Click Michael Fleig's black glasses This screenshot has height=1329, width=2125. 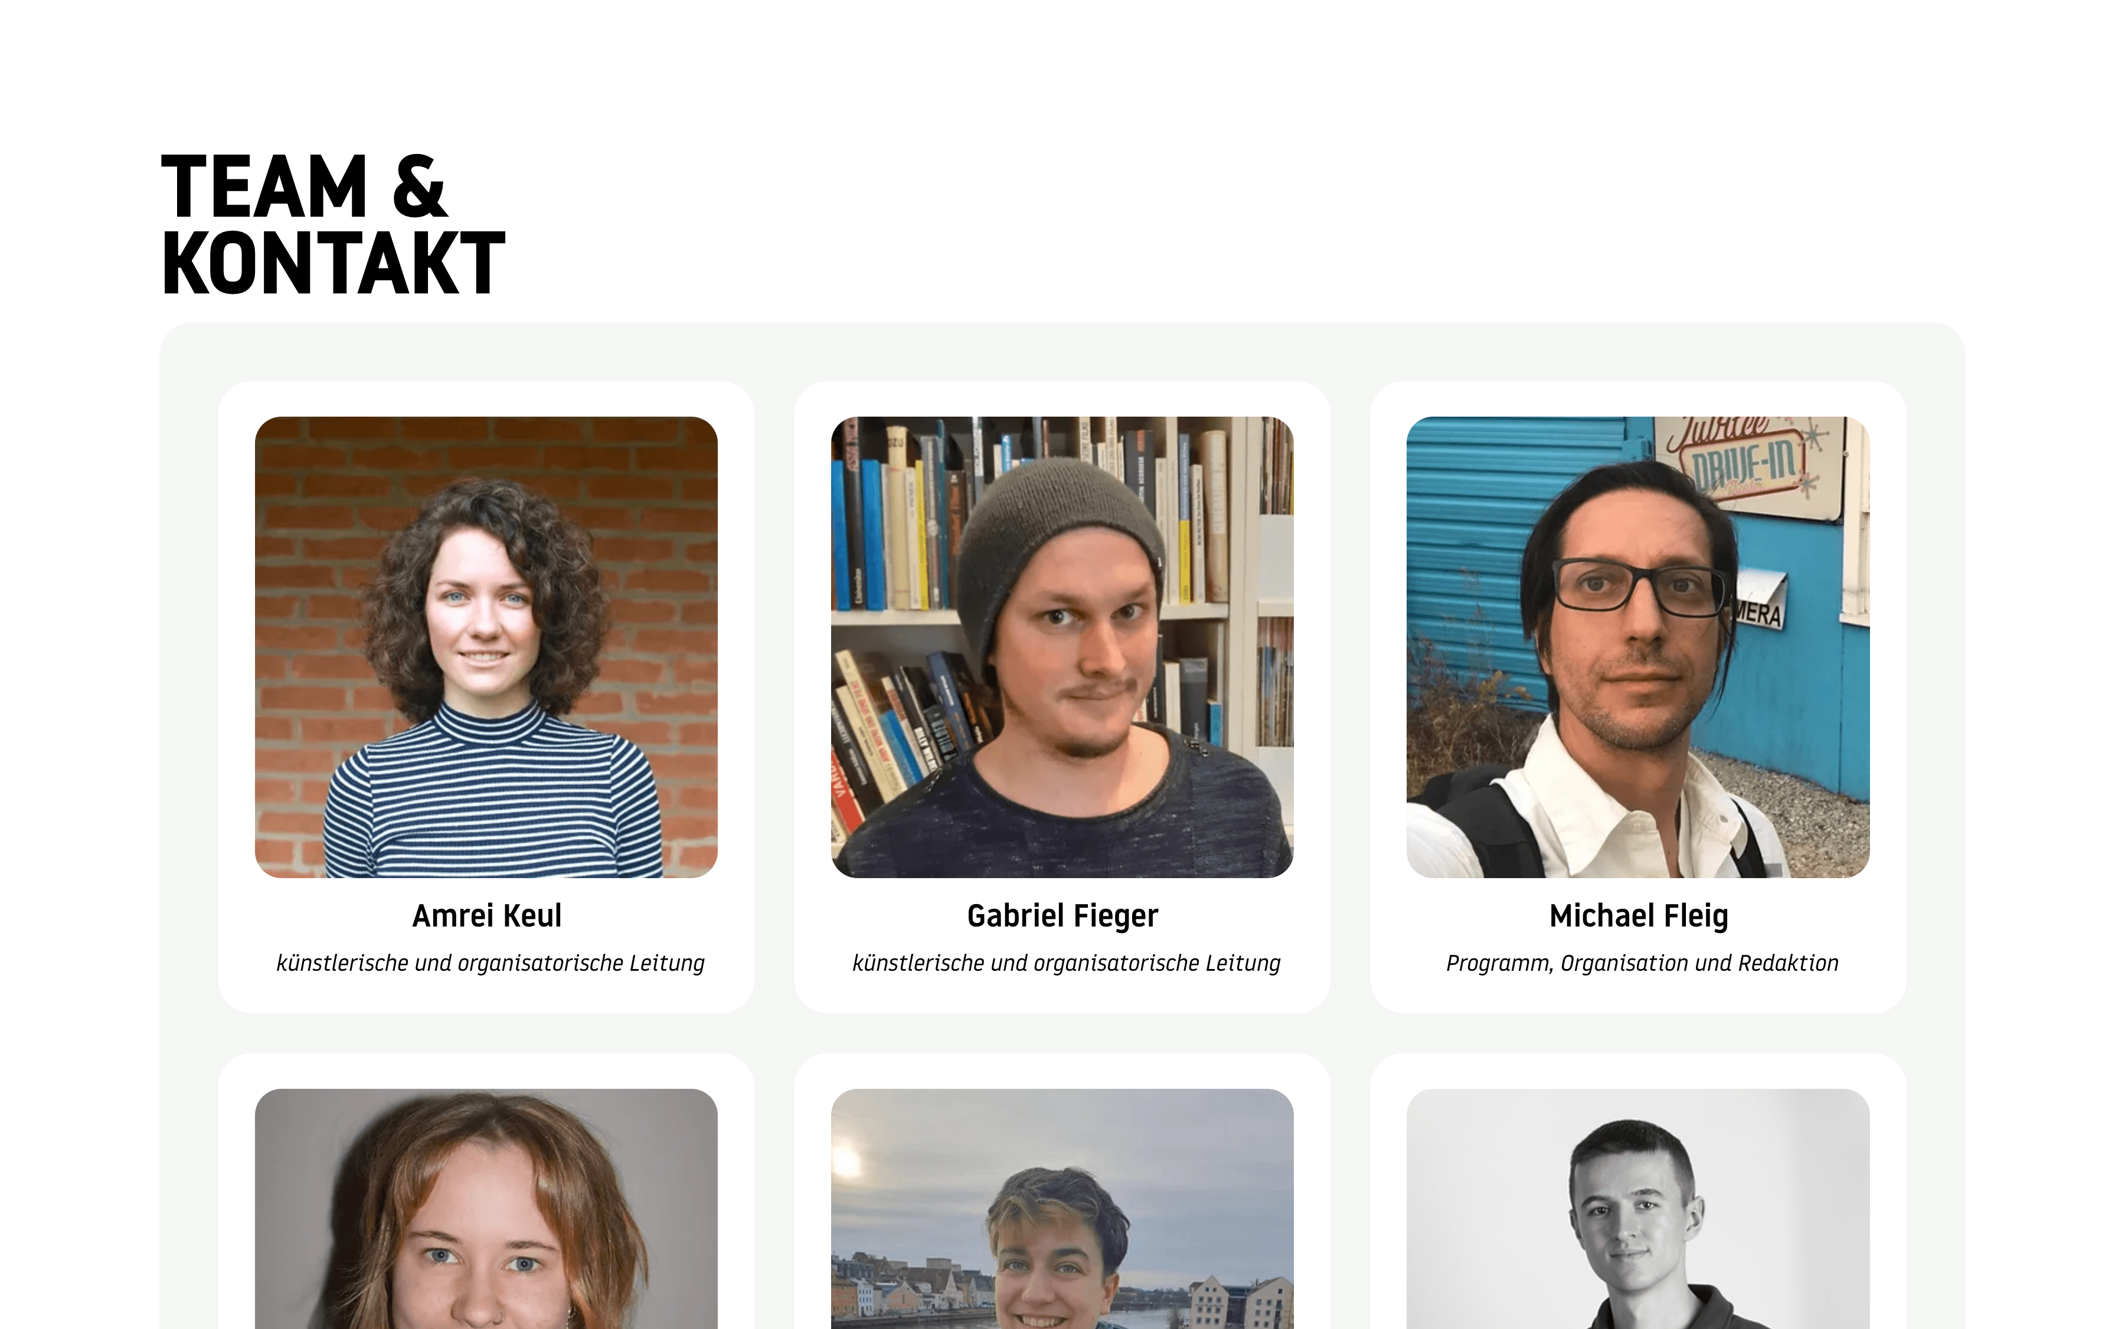click(x=1638, y=587)
